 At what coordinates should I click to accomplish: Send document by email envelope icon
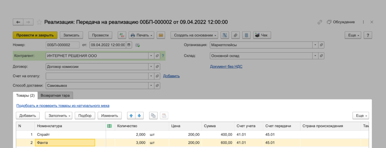tap(161, 35)
